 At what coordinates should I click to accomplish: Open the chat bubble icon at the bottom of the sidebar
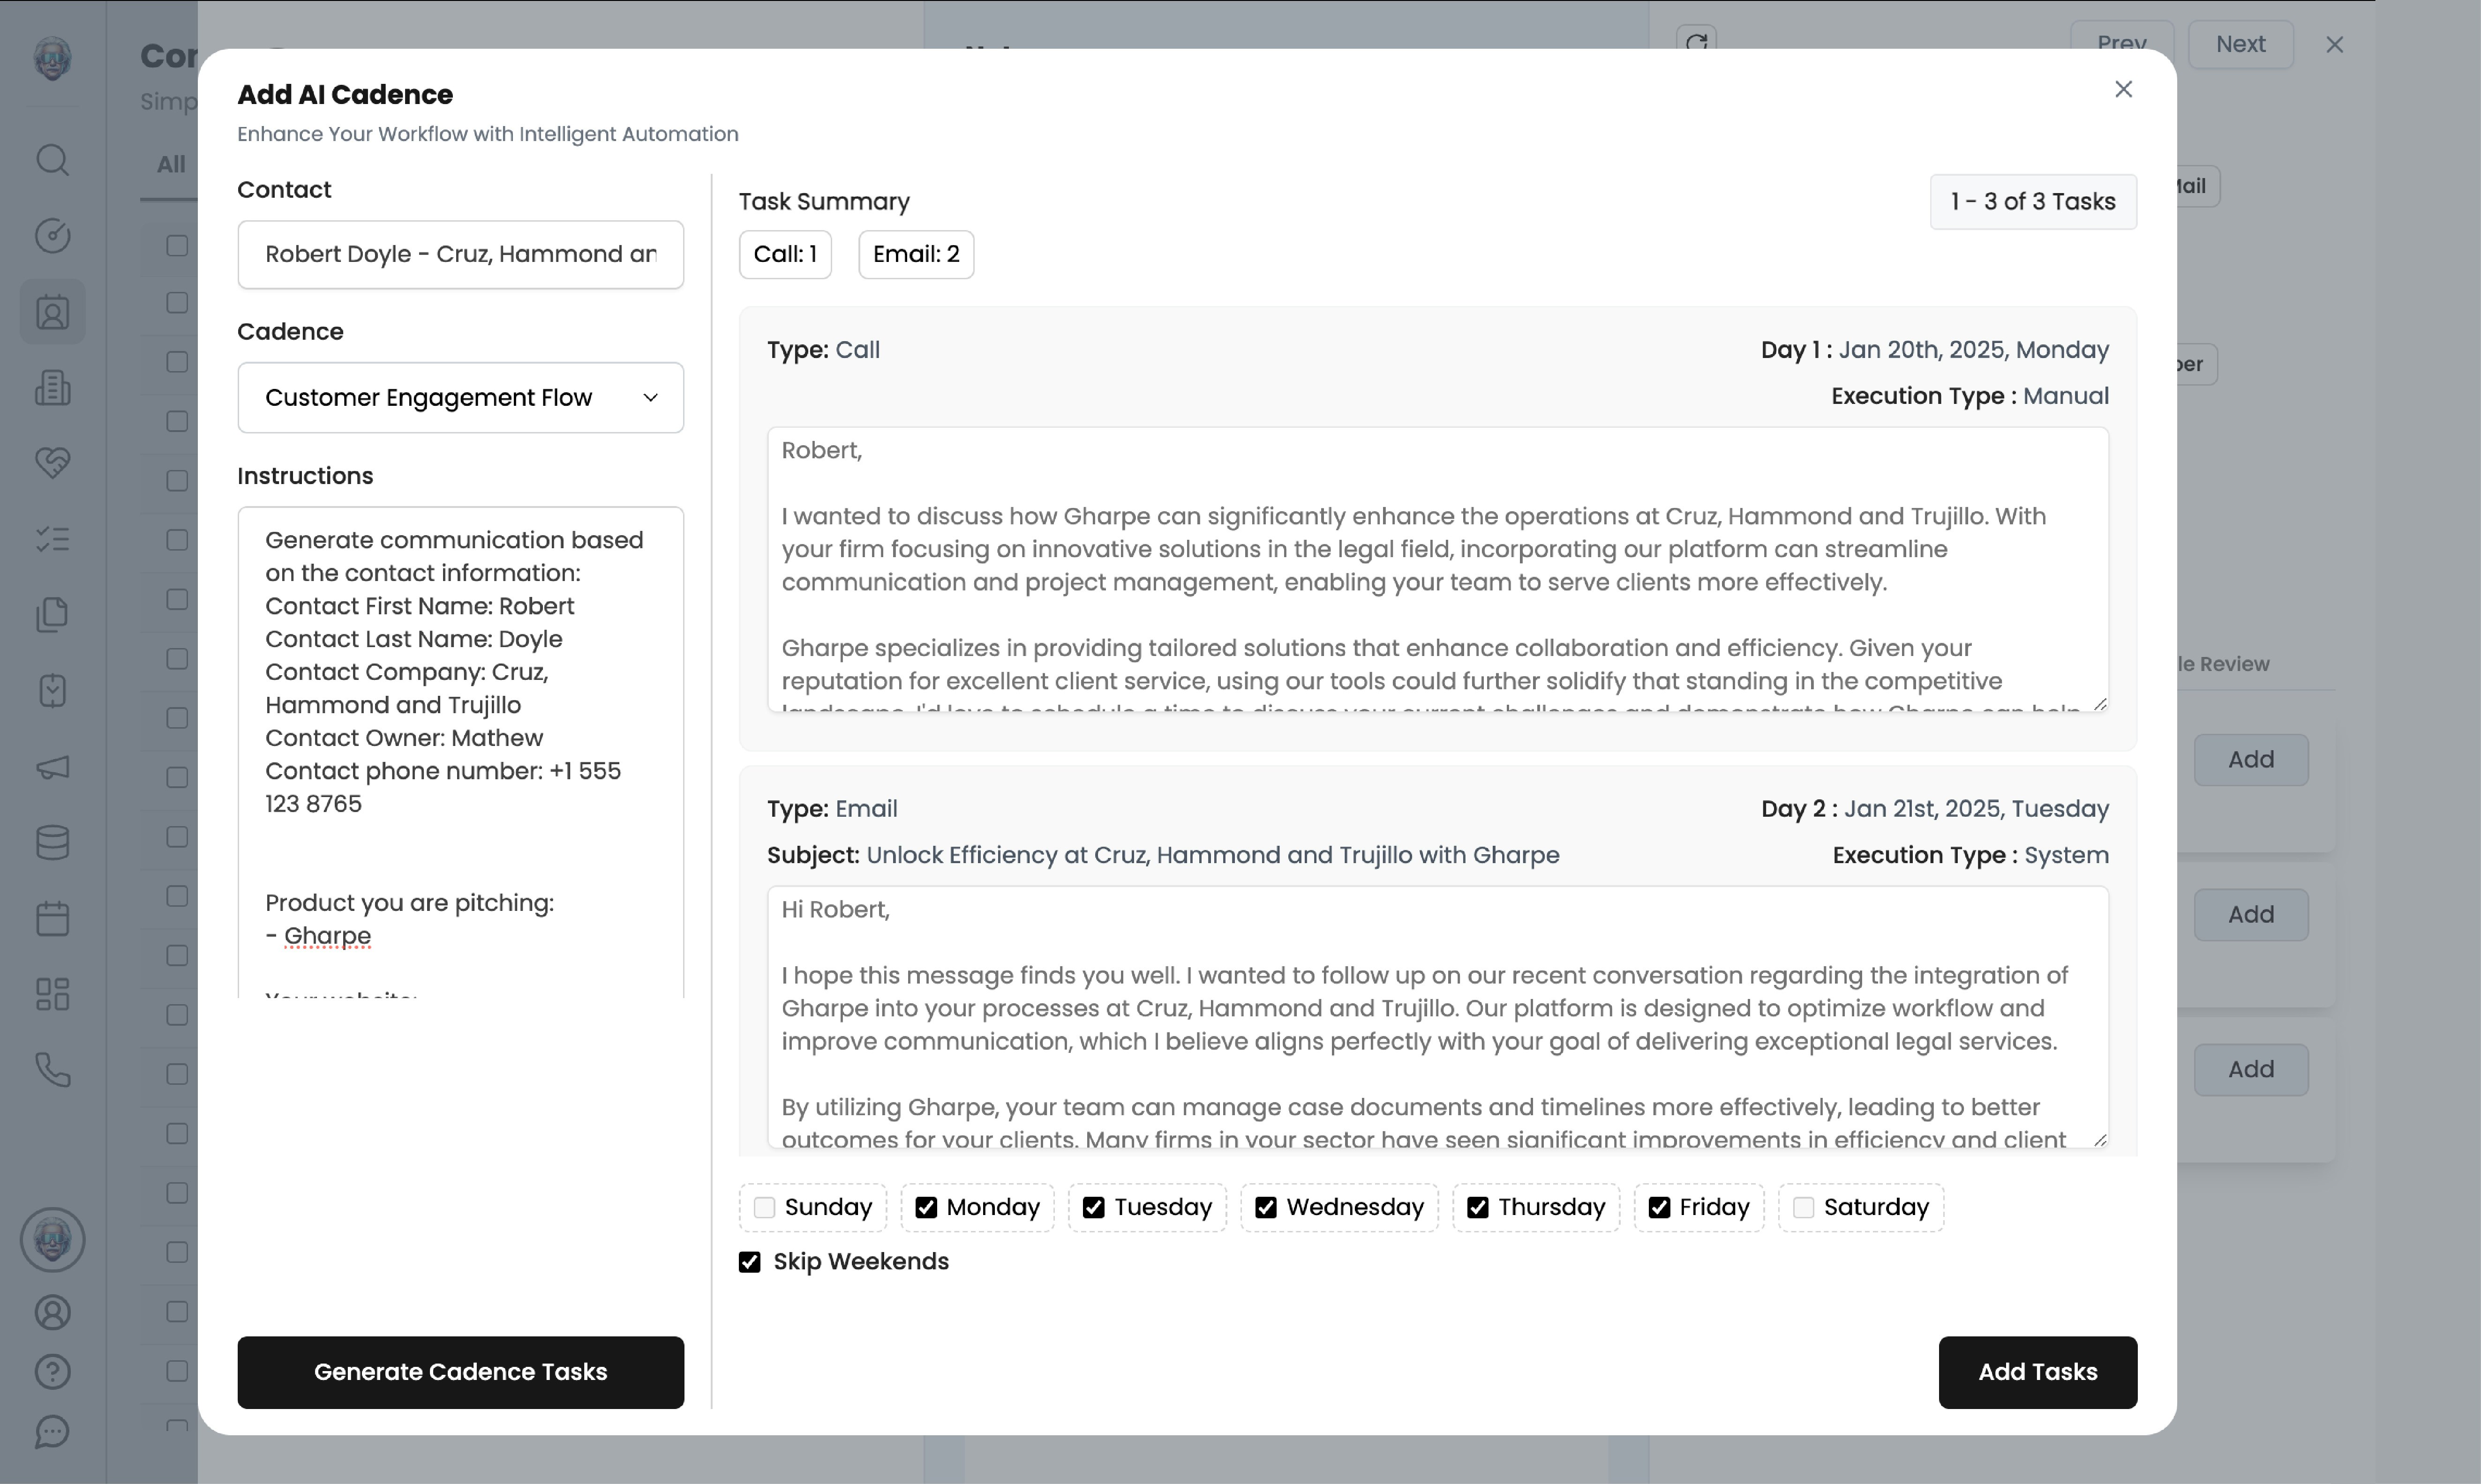click(52, 1432)
